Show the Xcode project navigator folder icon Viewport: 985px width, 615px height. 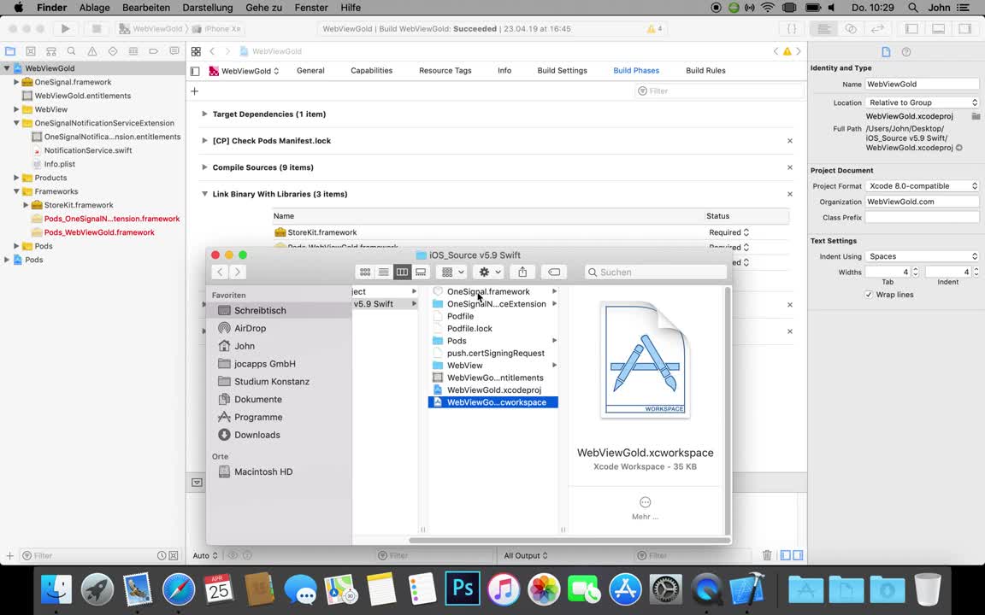pyautogui.click(x=10, y=51)
